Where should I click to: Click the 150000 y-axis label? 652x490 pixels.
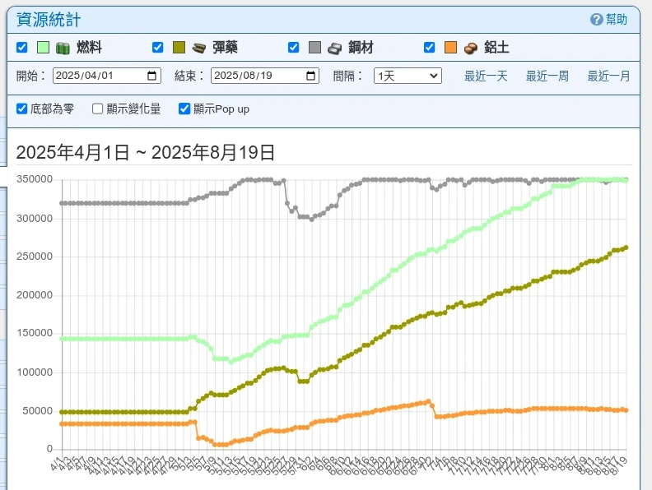tap(35, 333)
